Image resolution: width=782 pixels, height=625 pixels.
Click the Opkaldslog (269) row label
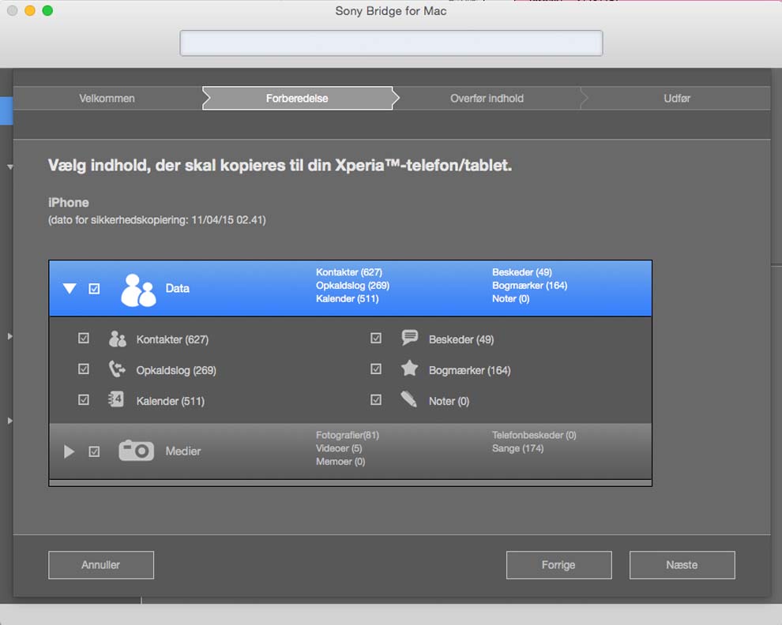click(x=176, y=370)
